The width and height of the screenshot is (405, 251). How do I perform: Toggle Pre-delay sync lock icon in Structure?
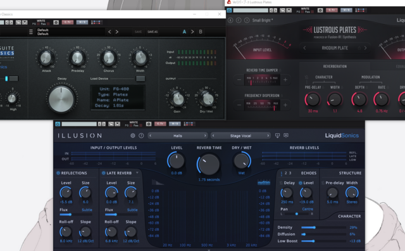pos(323,183)
